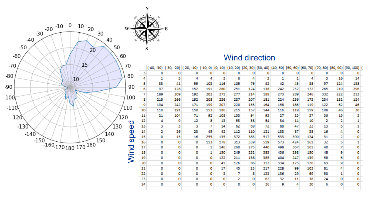372x201 pixels.
Task: Select the (-40, -30) column header
Action: pyautogui.click(x=155, y=67)
